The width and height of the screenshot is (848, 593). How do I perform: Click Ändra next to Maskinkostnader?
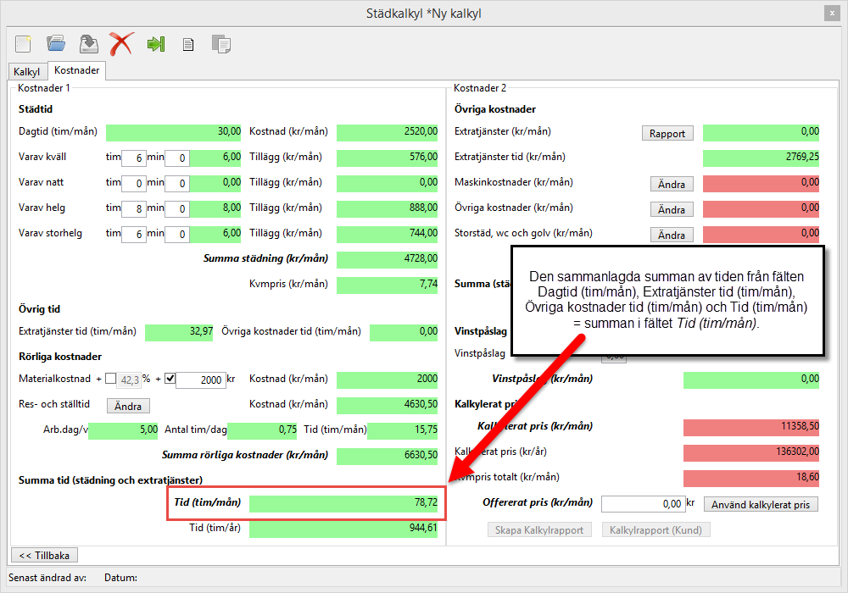pos(672,184)
